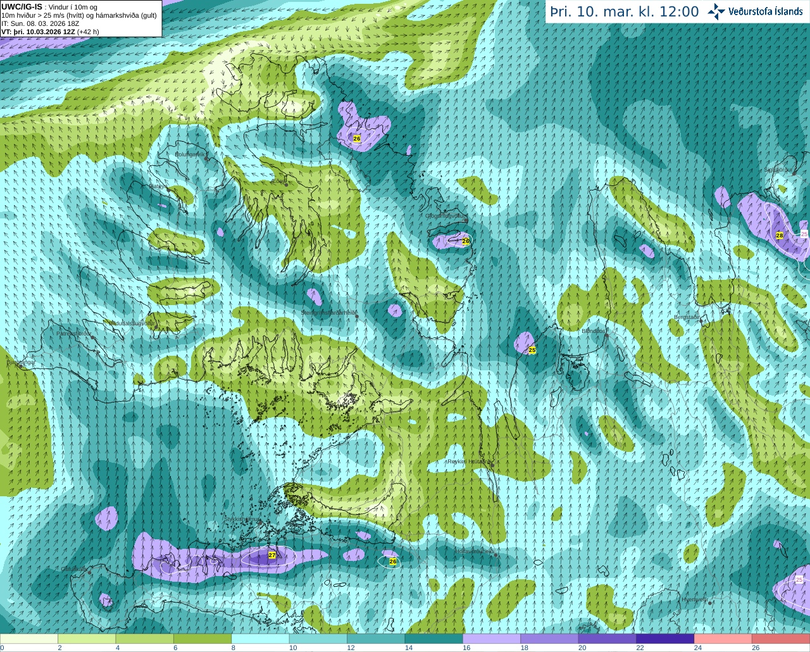
Task: Click the Bíldudalsflugvöllur station label
Action: pyautogui.click(x=132, y=323)
